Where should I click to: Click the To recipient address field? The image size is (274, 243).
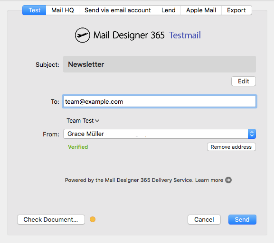[x=160, y=101]
